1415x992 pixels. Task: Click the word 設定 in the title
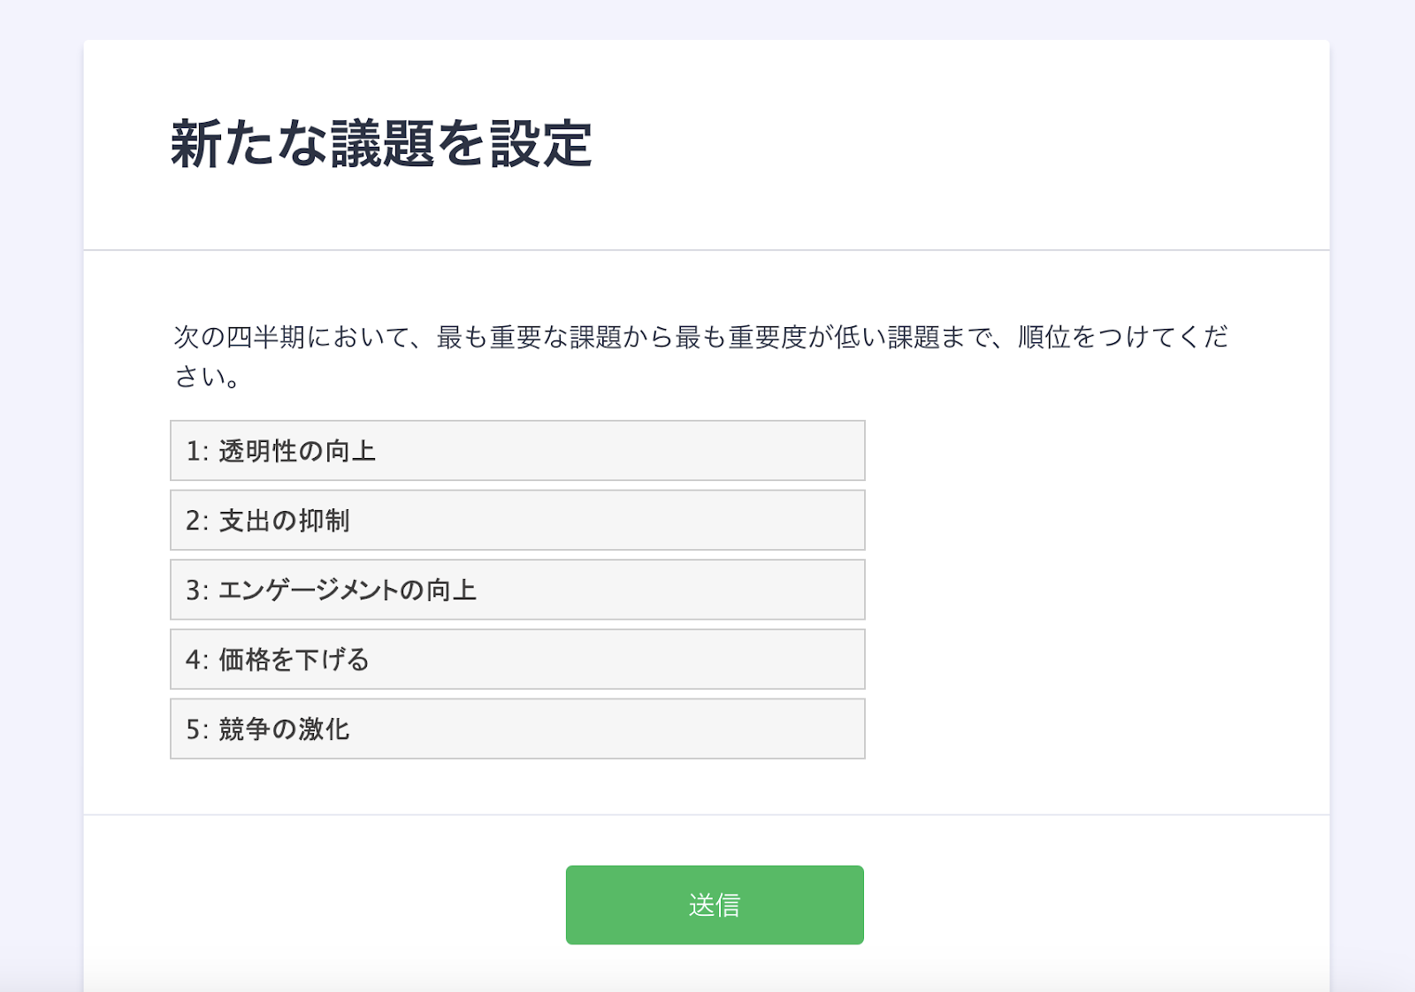click(540, 144)
